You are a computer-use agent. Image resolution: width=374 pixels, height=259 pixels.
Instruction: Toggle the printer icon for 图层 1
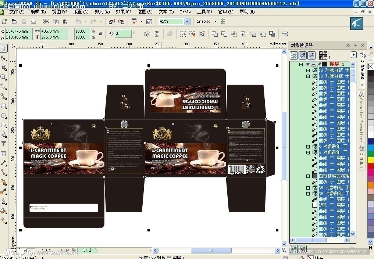coord(313,64)
